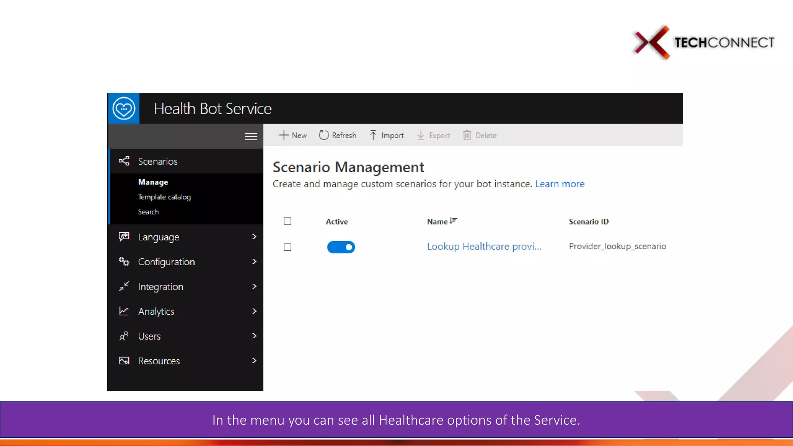This screenshot has height=446, width=793.
Task: Open the Learn more link
Action: (560, 184)
